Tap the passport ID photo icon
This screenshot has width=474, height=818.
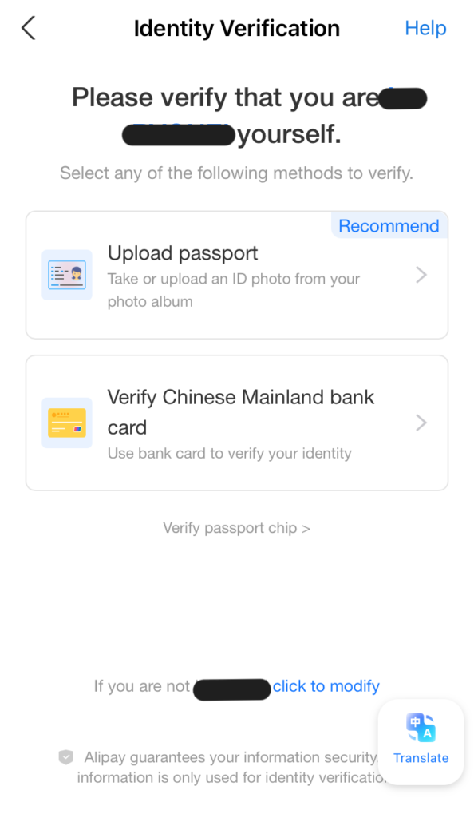pyautogui.click(x=67, y=275)
